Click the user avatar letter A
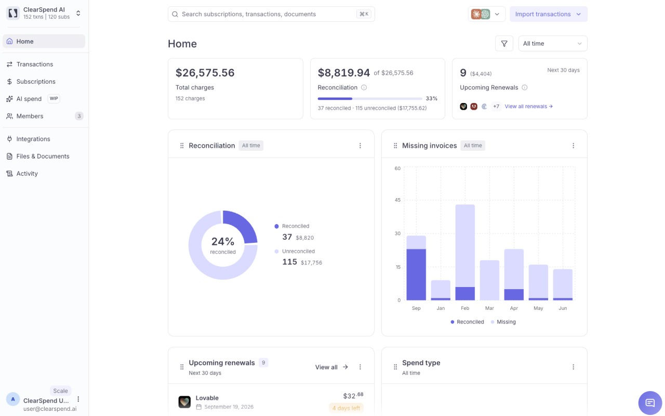This screenshot has width=665, height=416. coord(13,399)
